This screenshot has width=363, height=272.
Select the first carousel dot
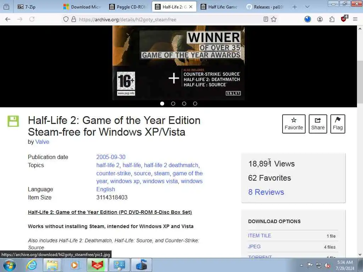coord(162,104)
